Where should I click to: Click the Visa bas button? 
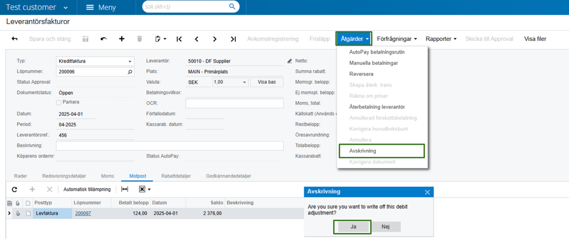[x=267, y=83]
